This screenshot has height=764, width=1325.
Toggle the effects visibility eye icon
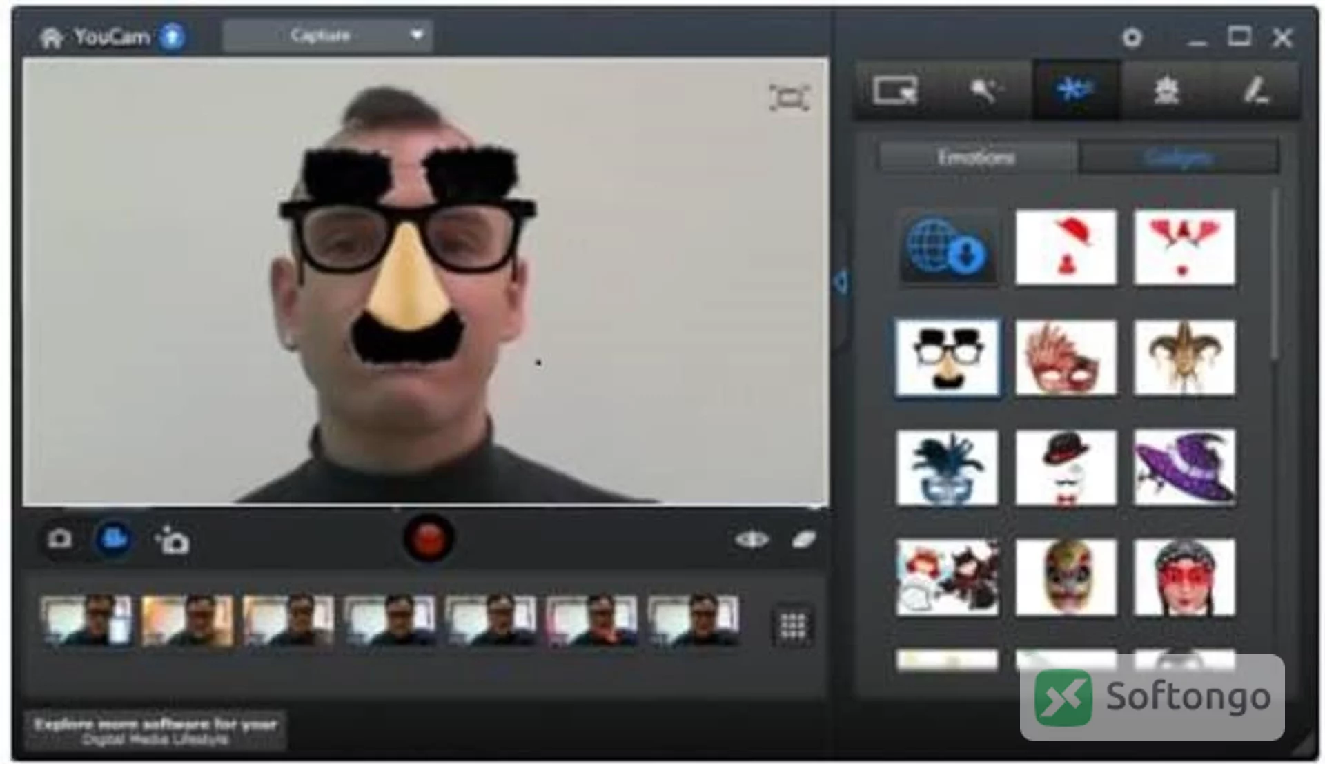click(x=752, y=539)
